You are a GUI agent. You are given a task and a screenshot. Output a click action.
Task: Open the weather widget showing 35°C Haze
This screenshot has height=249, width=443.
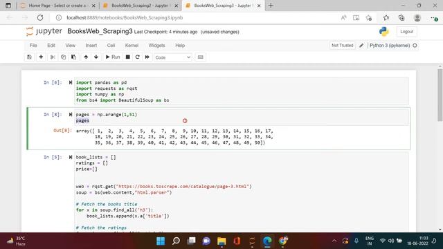click(x=17, y=241)
